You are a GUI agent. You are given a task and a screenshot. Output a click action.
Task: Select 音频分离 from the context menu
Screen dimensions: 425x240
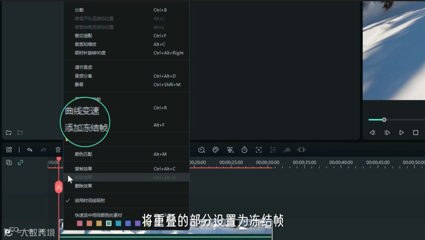point(83,75)
